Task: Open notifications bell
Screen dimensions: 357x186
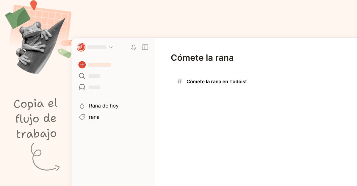Action: click(x=134, y=47)
